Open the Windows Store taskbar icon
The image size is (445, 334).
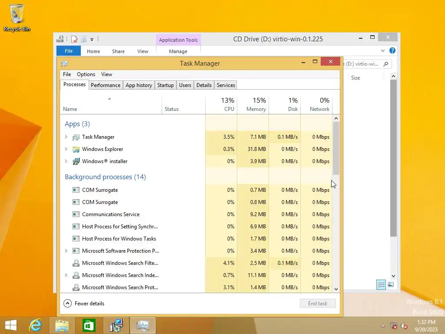[89, 325]
